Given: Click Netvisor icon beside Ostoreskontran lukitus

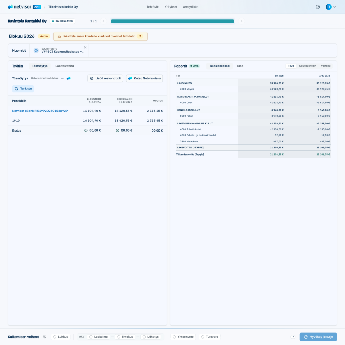Looking at the screenshot, I should (x=69, y=78).
